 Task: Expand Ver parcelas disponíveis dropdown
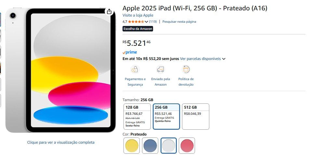(202, 59)
